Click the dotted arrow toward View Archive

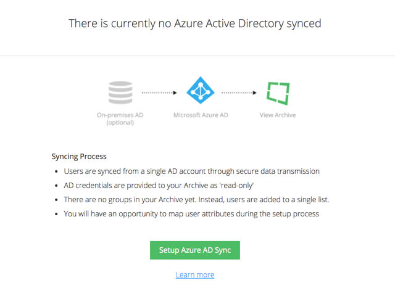[239, 93]
